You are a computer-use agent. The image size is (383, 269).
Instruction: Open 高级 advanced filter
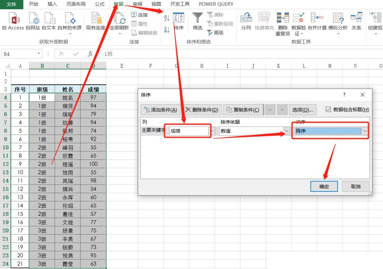(x=215, y=33)
